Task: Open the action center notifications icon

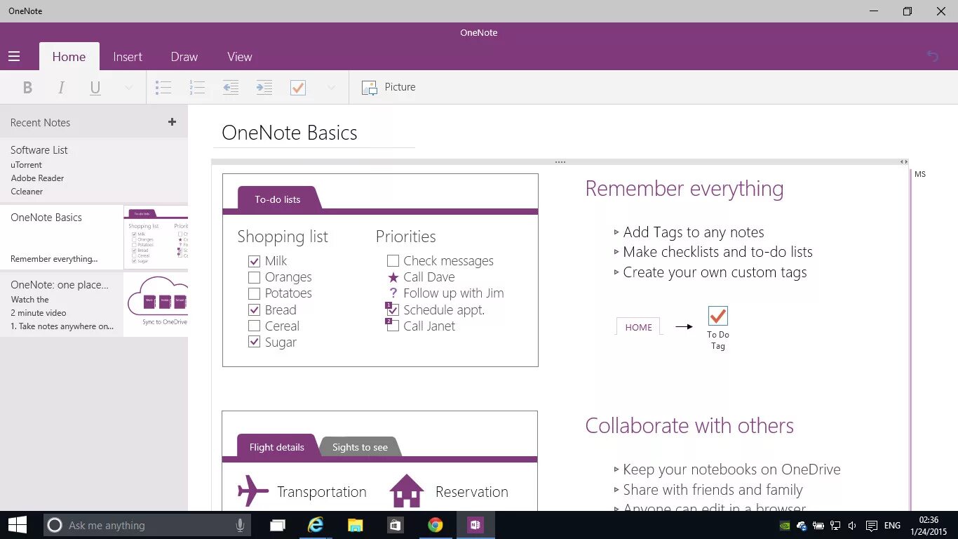Action: (871, 526)
